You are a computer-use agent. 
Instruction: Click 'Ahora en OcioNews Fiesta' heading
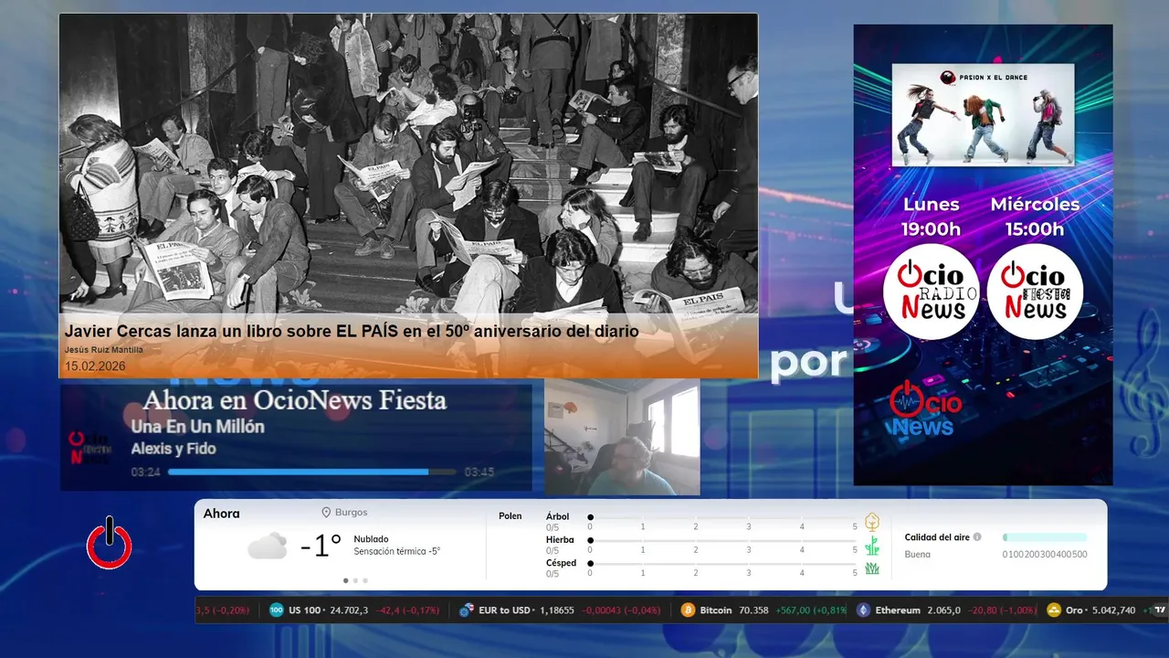coord(295,399)
